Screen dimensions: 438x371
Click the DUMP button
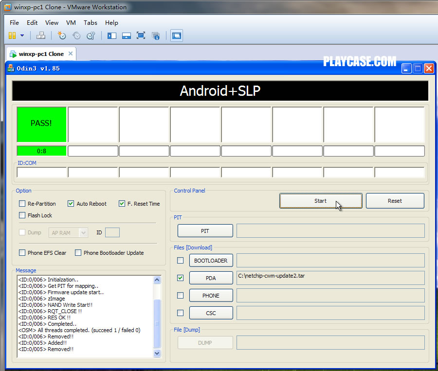pos(205,342)
